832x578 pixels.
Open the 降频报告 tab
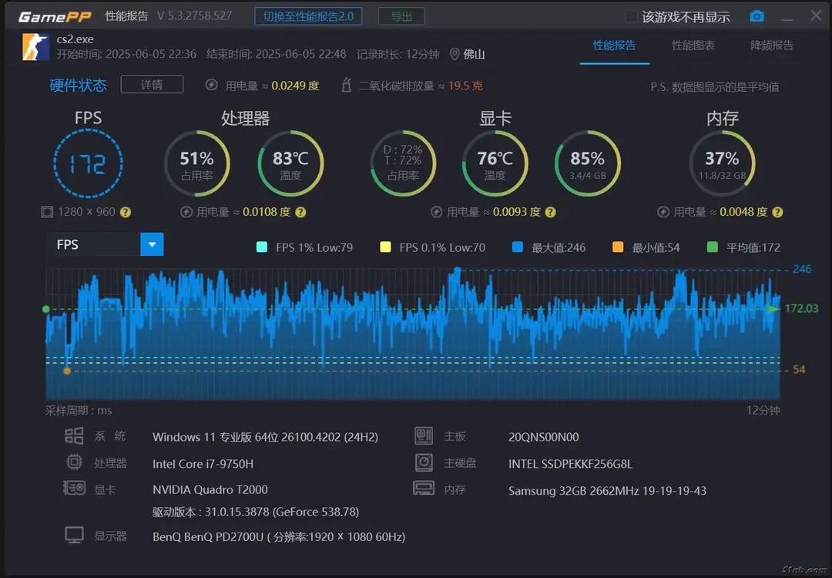point(771,46)
